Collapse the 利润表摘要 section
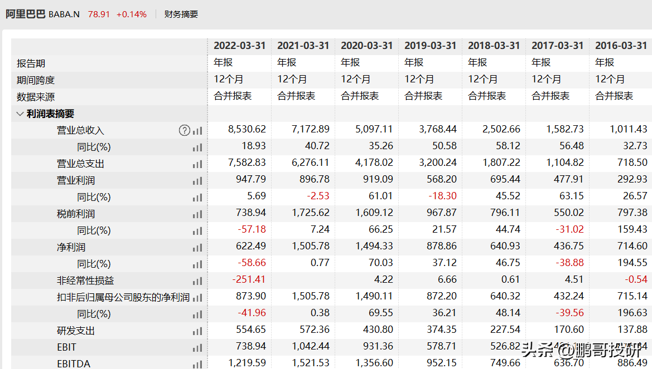Image resolution: width=652 pixels, height=369 pixels. coord(20,114)
